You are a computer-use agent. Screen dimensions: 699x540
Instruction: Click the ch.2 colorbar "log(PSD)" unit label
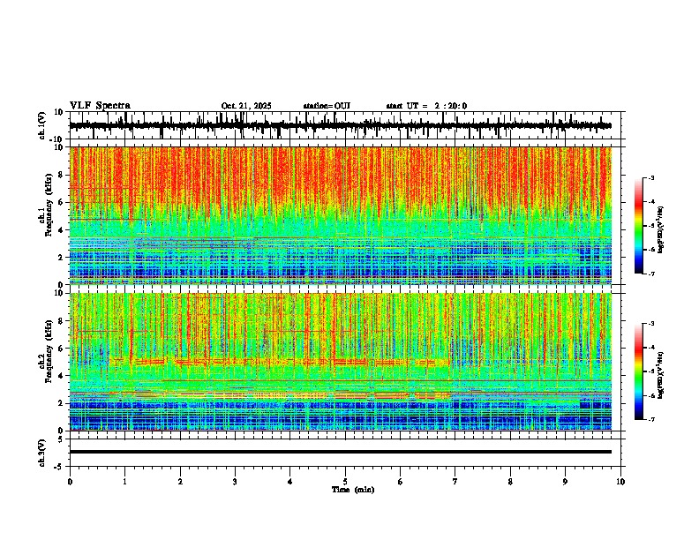[661, 374]
